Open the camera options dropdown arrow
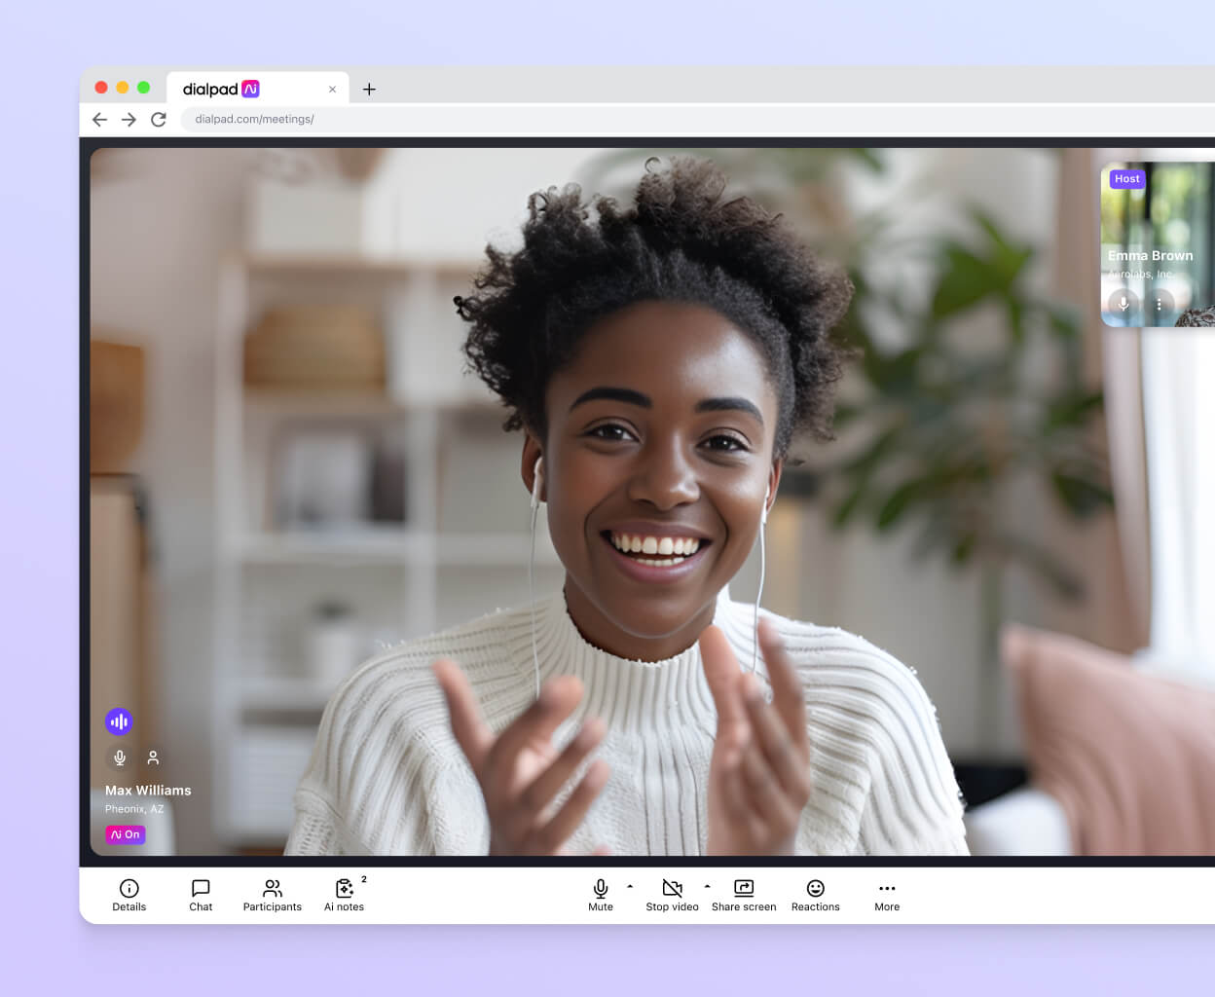This screenshot has height=997, width=1215. click(x=707, y=887)
